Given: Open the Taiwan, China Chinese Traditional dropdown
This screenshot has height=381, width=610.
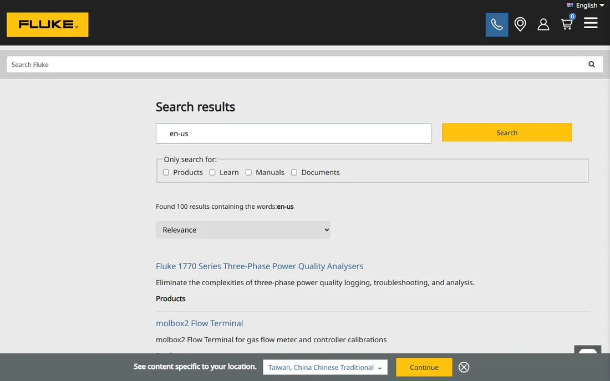Looking at the screenshot, I should [325, 367].
